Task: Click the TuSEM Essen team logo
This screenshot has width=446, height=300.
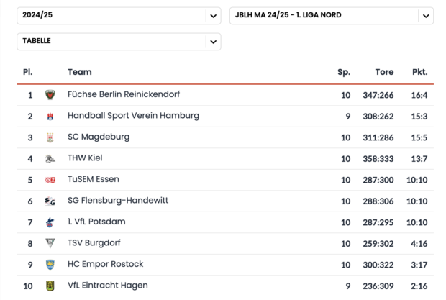Action: click(50, 180)
